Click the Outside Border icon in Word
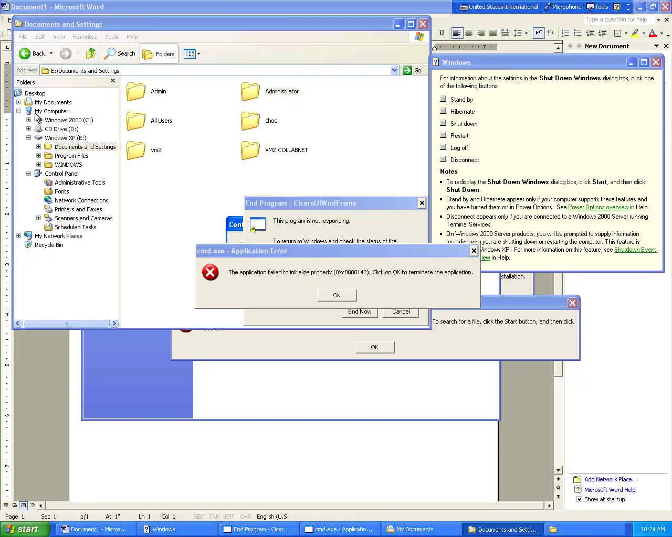The width and height of the screenshot is (672, 537). click(x=617, y=33)
